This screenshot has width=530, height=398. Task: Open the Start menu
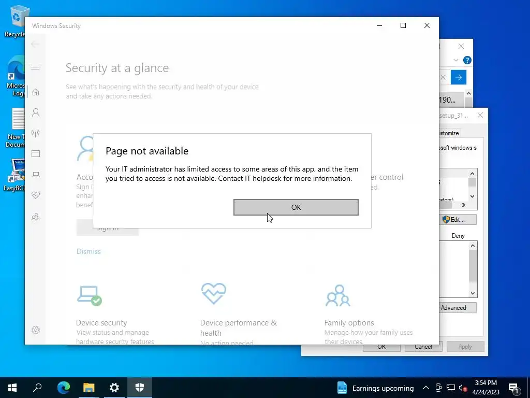[x=12, y=388]
